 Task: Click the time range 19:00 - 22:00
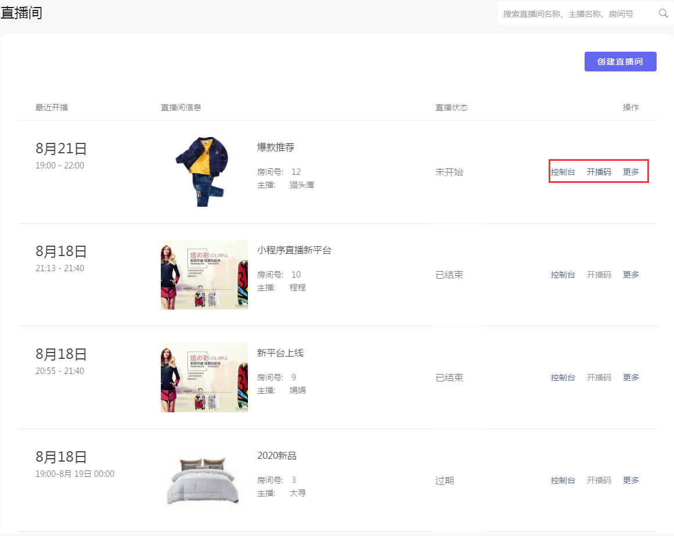click(x=60, y=166)
